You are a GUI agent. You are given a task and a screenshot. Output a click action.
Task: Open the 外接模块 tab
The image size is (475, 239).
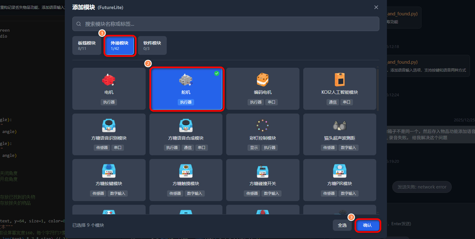tap(120, 45)
